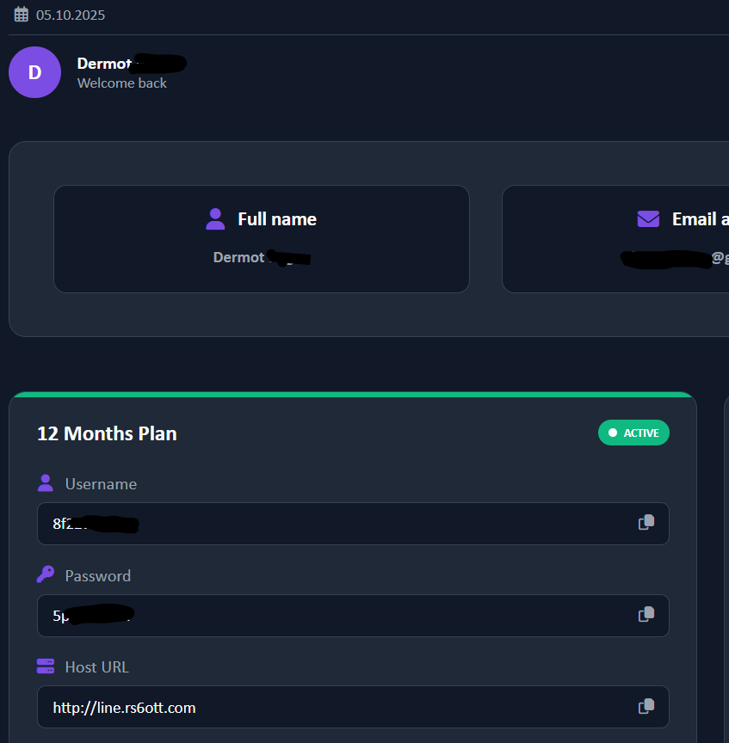Click the date 05.10.2025
Viewport: 729px width, 743px height.
coord(71,15)
